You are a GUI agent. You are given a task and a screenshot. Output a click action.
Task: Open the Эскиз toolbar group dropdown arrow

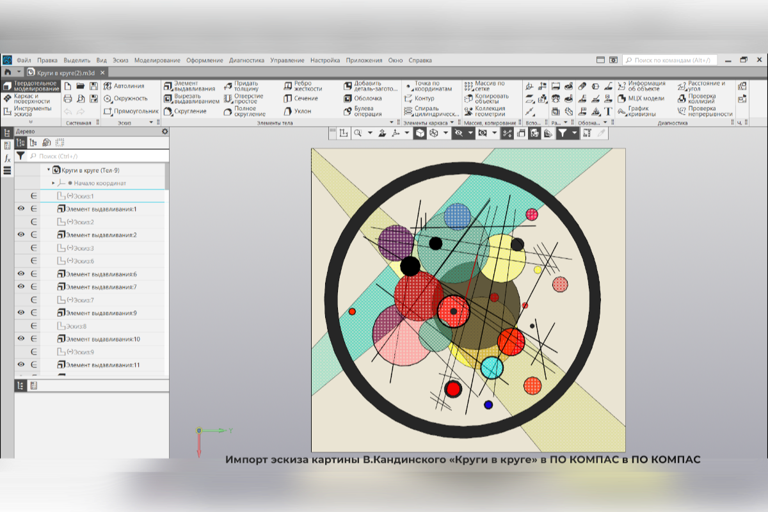152,122
